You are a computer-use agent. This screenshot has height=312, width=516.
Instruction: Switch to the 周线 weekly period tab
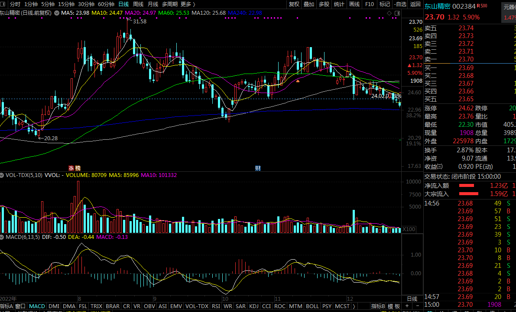click(x=138, y=4)
